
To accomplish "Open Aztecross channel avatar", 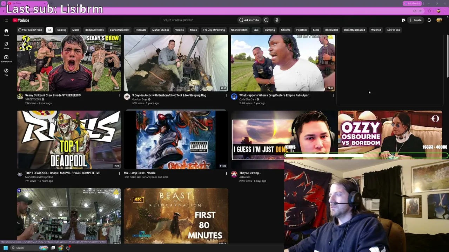I will click(x=234, y=174).
